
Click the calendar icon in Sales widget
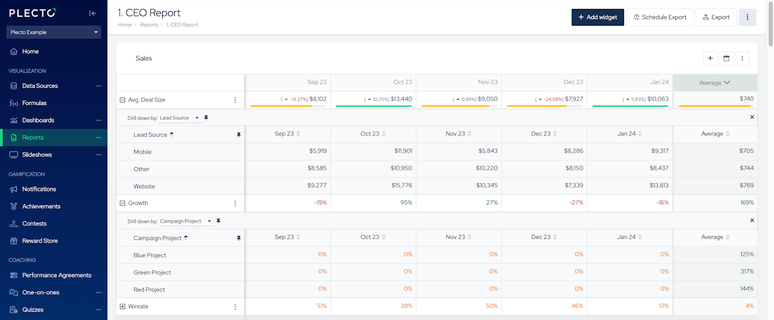click(x=726, y=58)
